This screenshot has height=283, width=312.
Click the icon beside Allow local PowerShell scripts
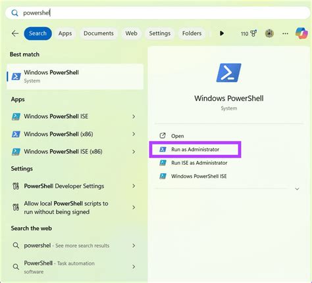[x=16, y=207]
